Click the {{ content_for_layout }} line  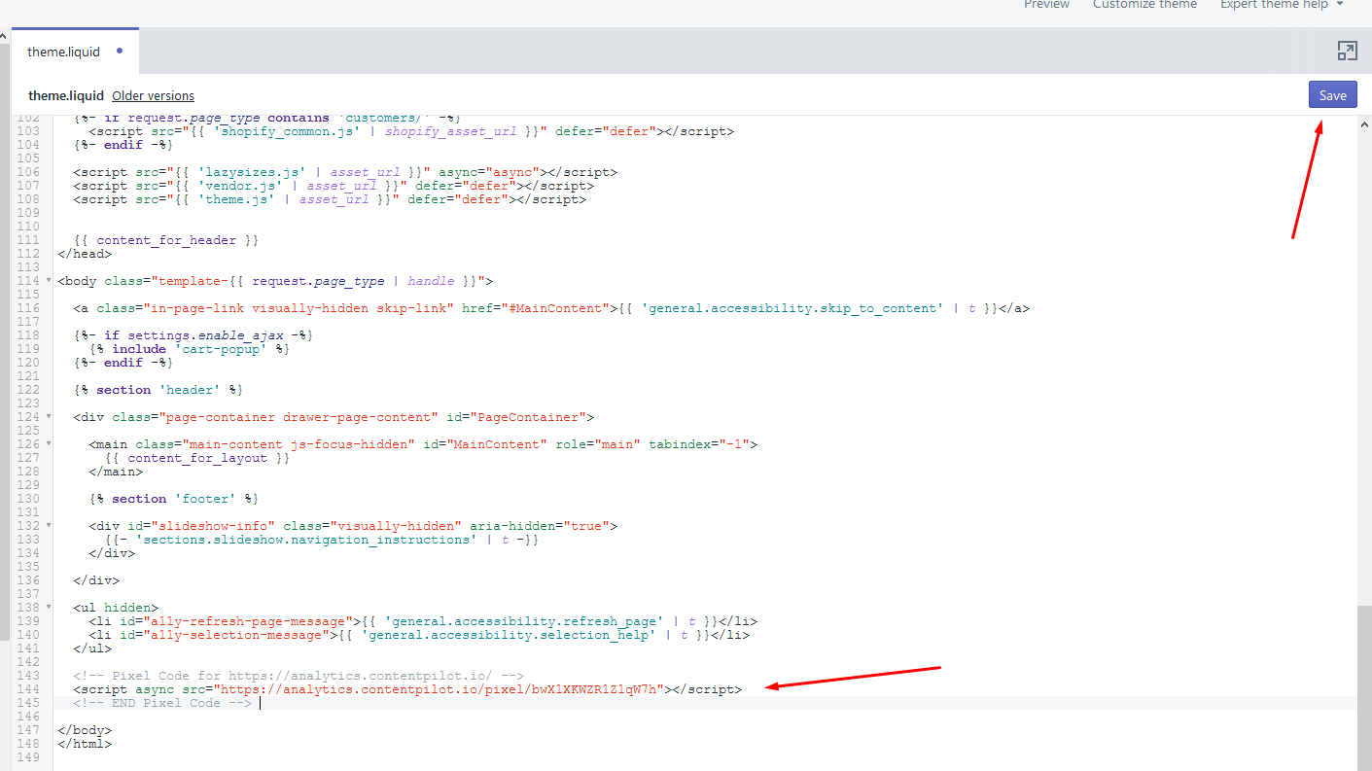[197, 458]
